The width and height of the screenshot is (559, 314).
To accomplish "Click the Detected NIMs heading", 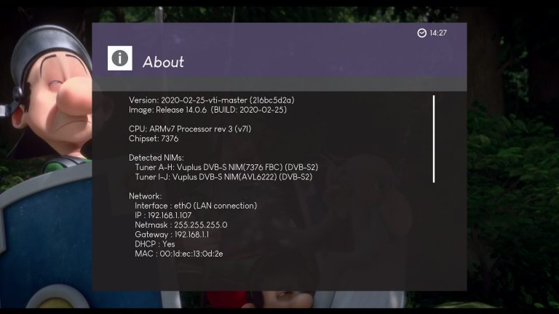I will [156, 157].
